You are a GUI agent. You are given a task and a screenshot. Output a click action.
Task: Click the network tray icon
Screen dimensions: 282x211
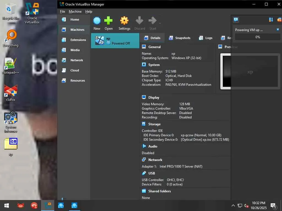point(240,206)
